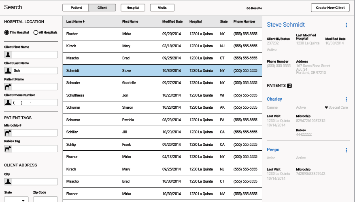This screenshot has width=355, height=202.
Task: Click dog icon beside Rabies Tag field
Action: pos(8,149)
